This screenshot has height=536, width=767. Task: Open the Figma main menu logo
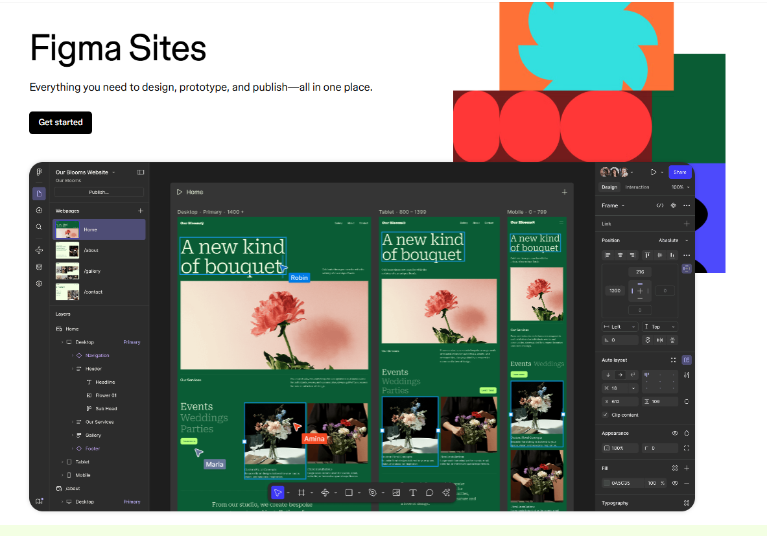pos(39,172)
